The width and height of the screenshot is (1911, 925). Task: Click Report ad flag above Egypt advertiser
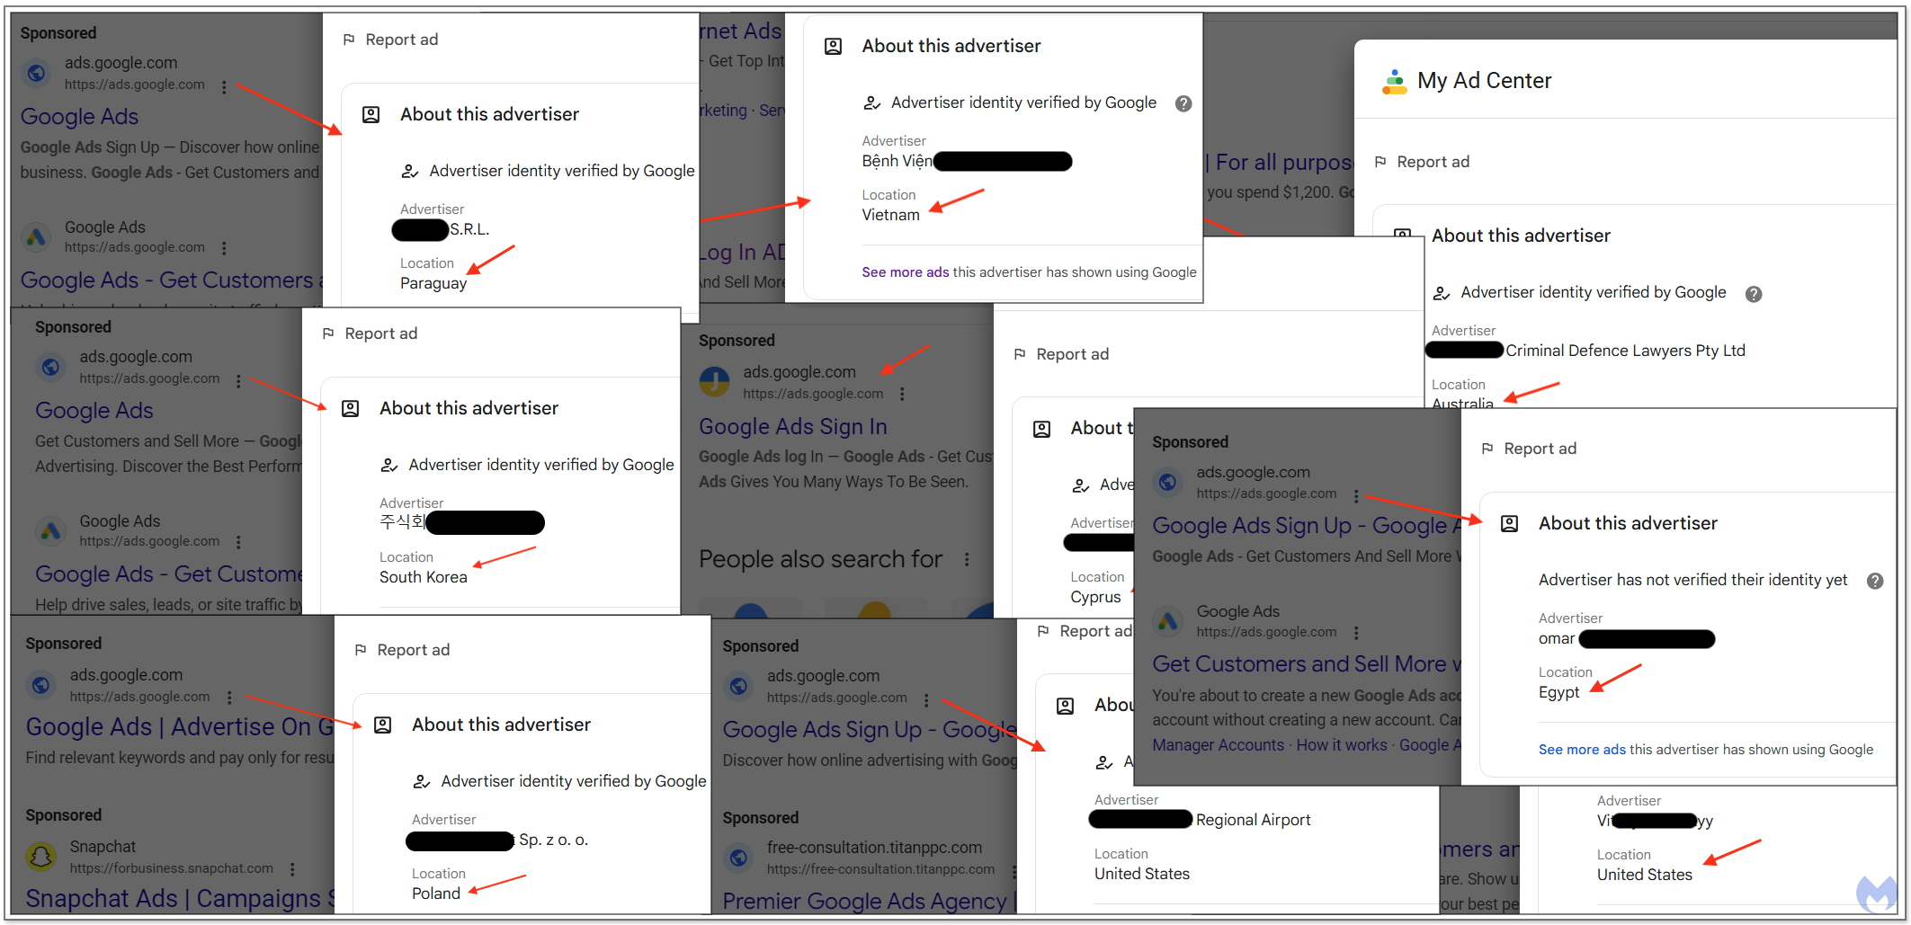point(1487,449)
